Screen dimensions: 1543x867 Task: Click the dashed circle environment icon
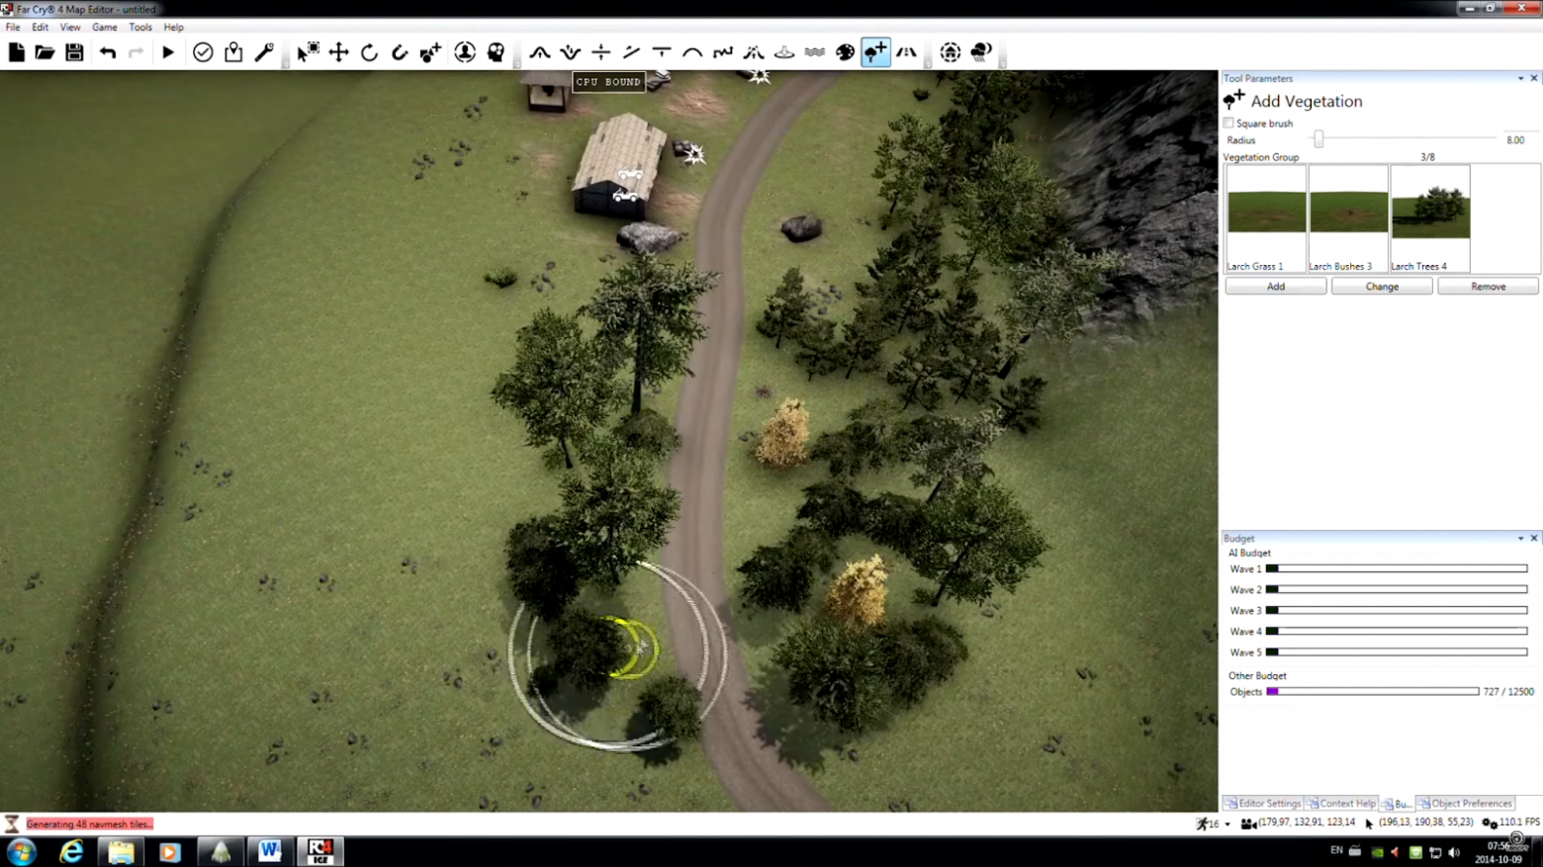(951, 52)
